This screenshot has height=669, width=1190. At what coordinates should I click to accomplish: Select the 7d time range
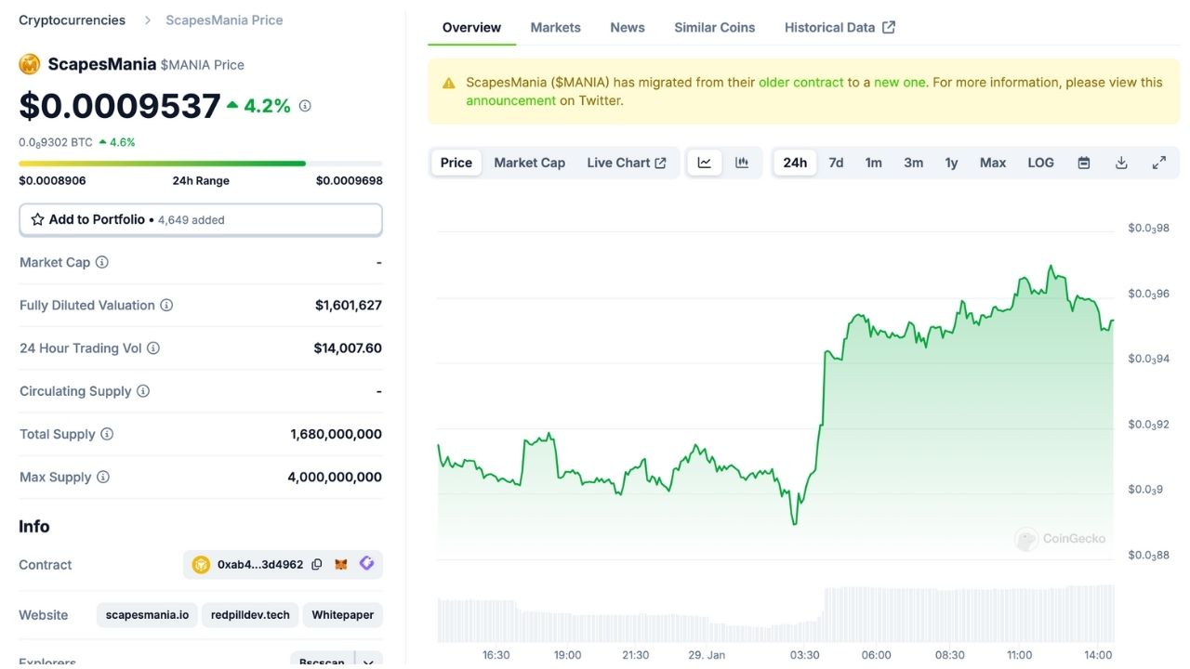coord(836,163)
